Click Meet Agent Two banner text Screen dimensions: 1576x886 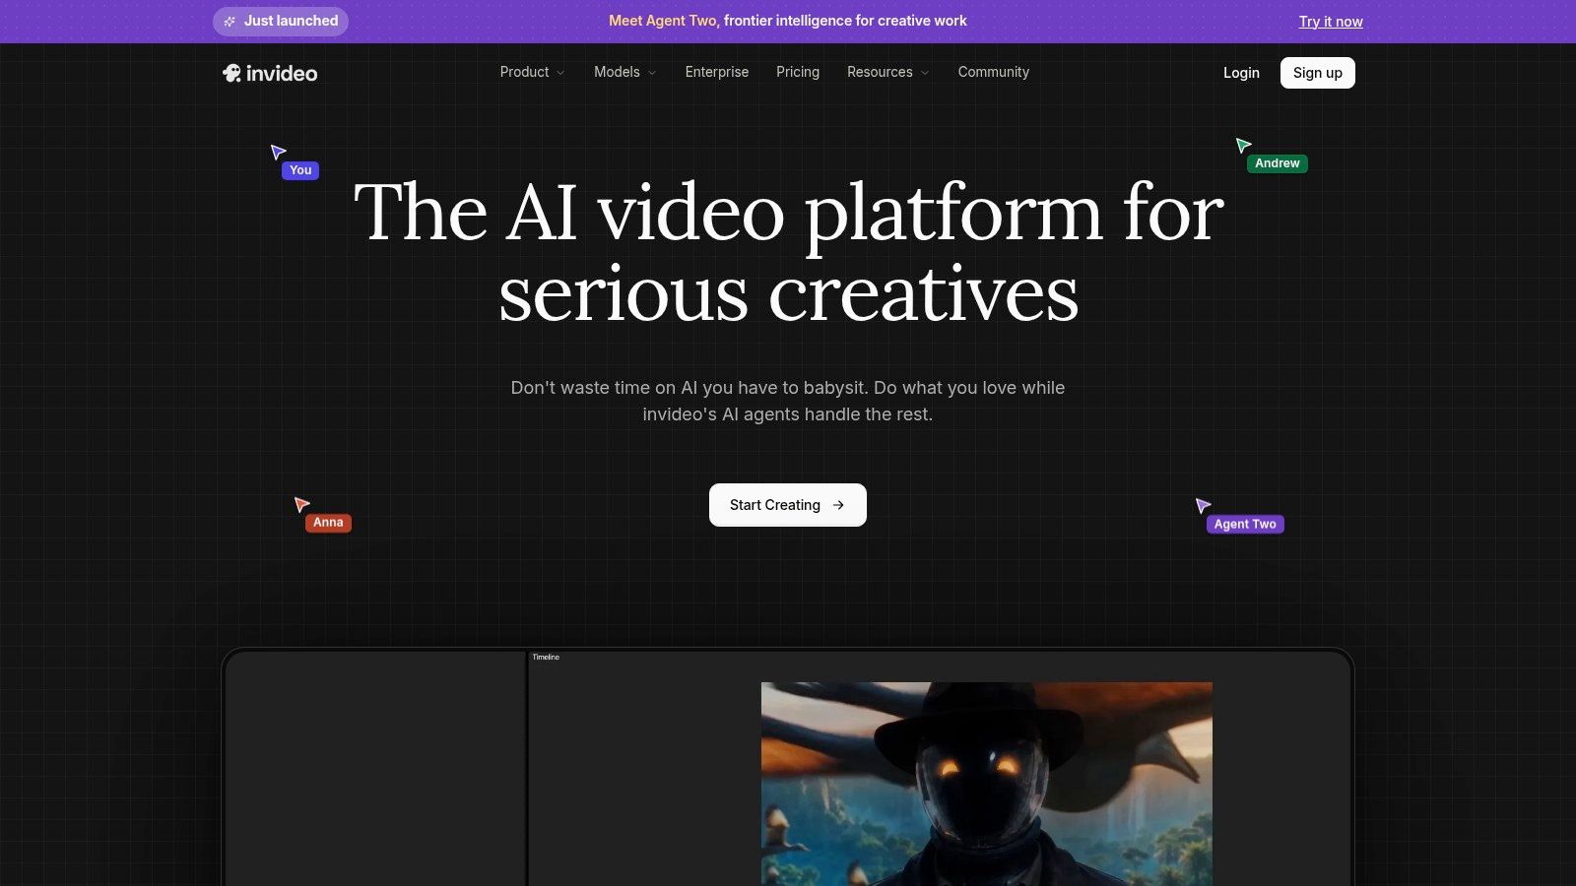click(x=788, y=21)
